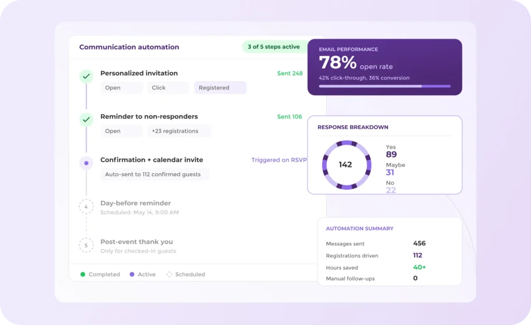
Task: Click the 'Completed' legend label
Action: pyautogui.click(x=104, y=274)
